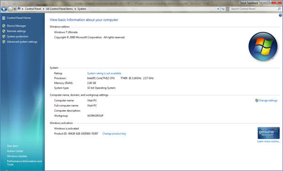Viewport: 283px width, 171px height.
Task: Click the Change product key link
Action: click(x=114, y=134)
